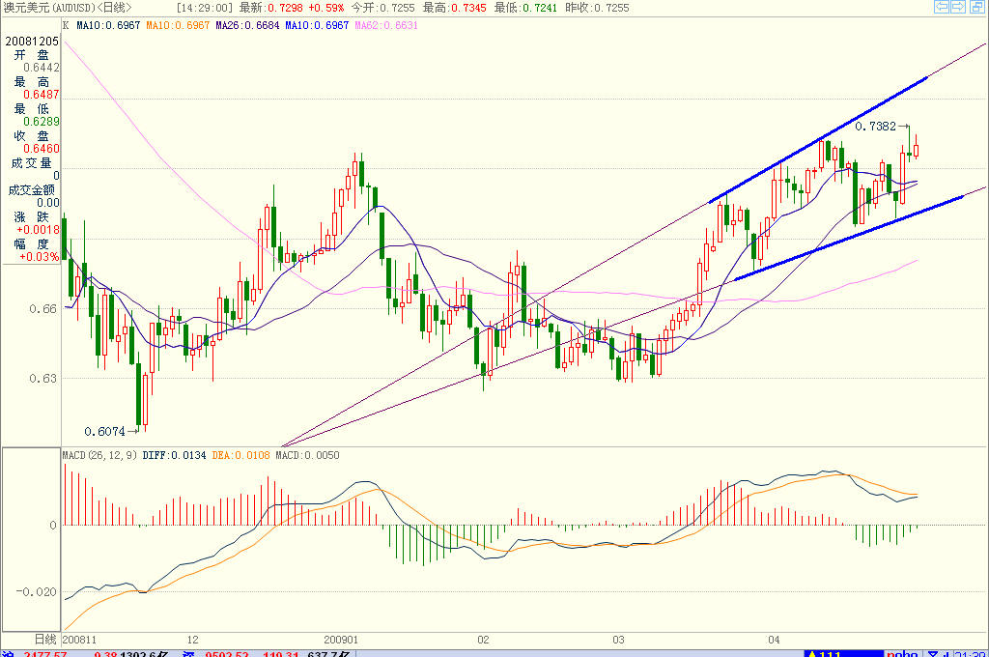
Task: Click the [14:29:00] timestamp
Action: pyautogui.click(x=205, y=8)
